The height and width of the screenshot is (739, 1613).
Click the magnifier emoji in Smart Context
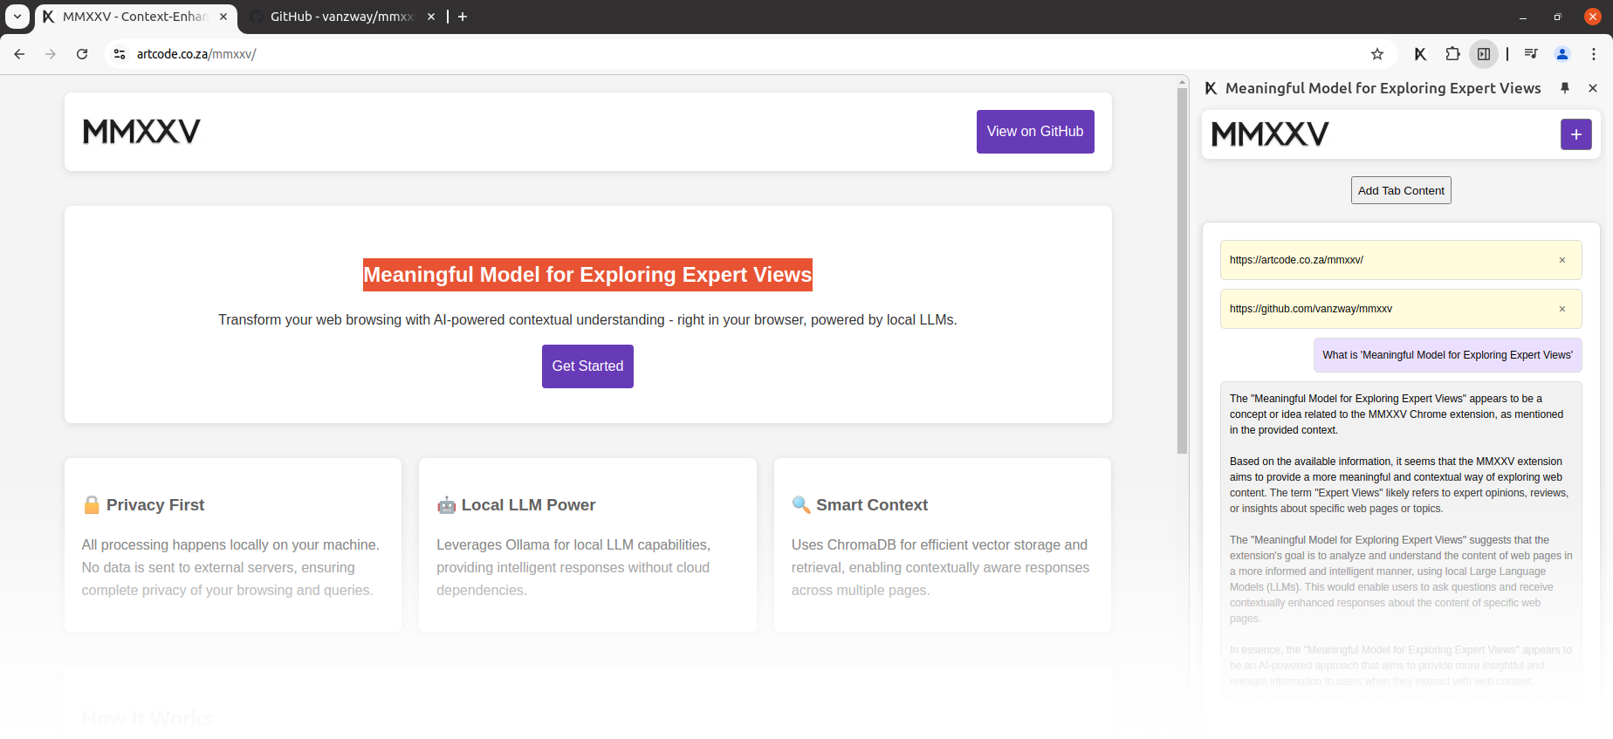pos(801,505)
